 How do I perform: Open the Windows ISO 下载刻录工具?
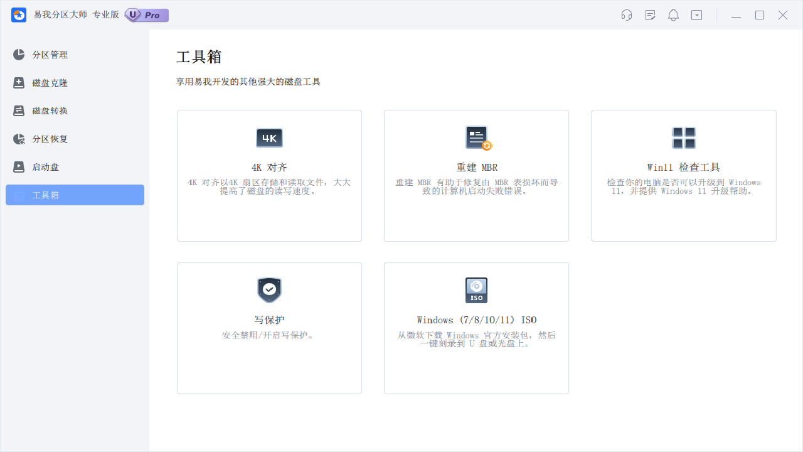click(x=476, y=328)
